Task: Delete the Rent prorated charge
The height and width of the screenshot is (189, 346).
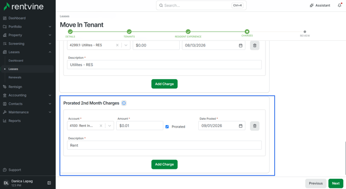Action: [255, 126]
